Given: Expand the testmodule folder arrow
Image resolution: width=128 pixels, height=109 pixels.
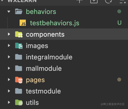Looking at the screenshot, I should point(9,91).
